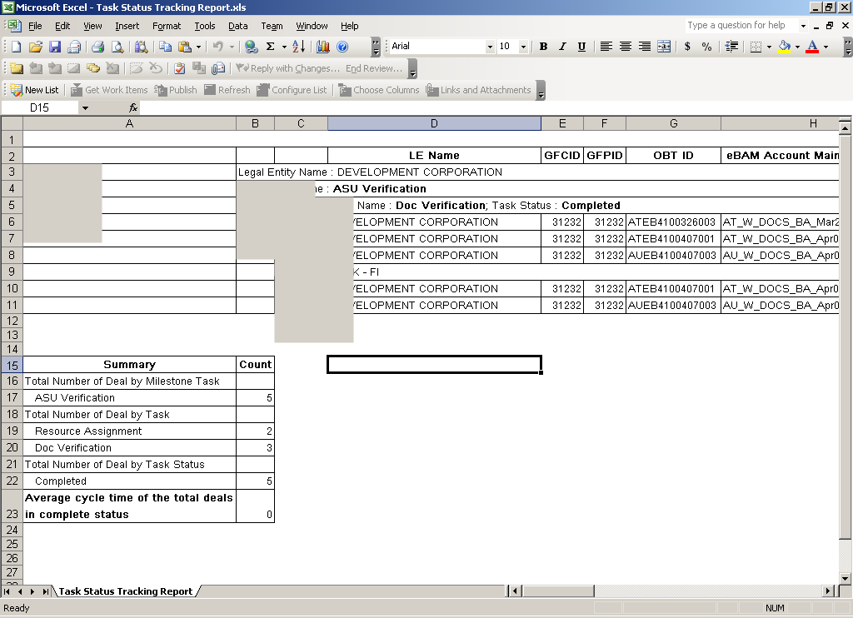Image resolution: width=853 pixels, height=618 pixels.
Task: Sort ascending A to Z
Action: click(x=299, y=47)
